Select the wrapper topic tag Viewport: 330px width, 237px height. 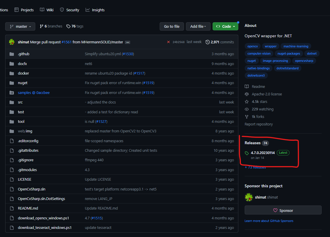click(271, 46)
